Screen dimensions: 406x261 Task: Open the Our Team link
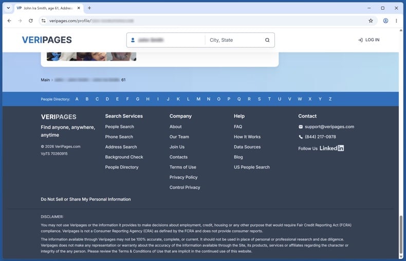point(179,137)
